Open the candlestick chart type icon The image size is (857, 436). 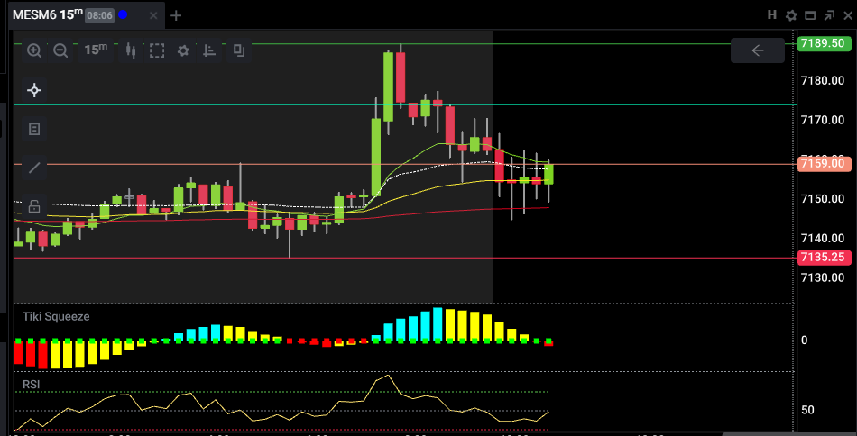point(131,50)
